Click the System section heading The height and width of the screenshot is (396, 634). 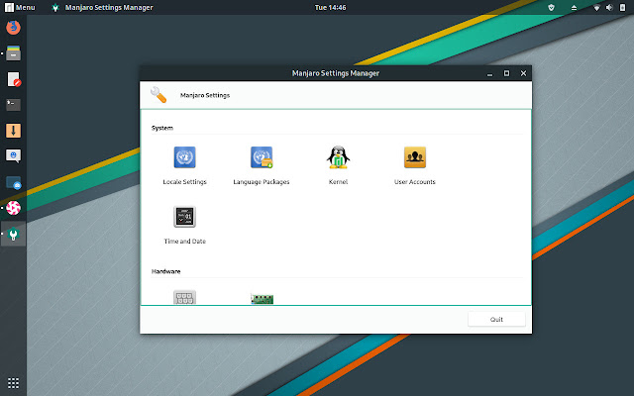pos(162,128)
